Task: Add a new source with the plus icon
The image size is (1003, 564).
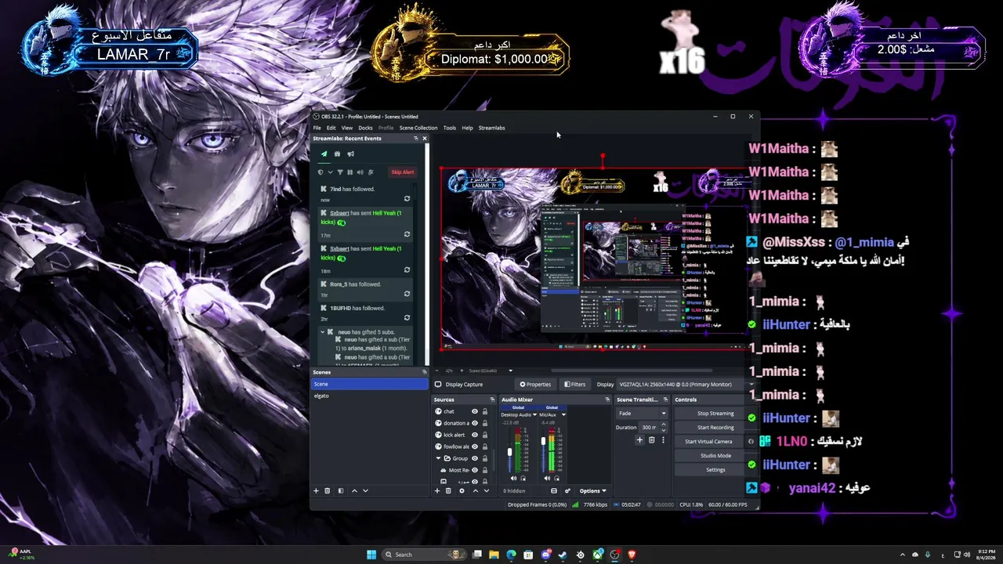Action: pyautogui.click(x=437, y=491)
